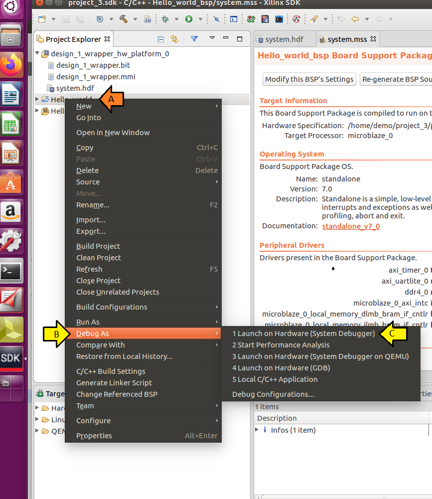Switch to the system.hdf tab

[x=285, y=39]
